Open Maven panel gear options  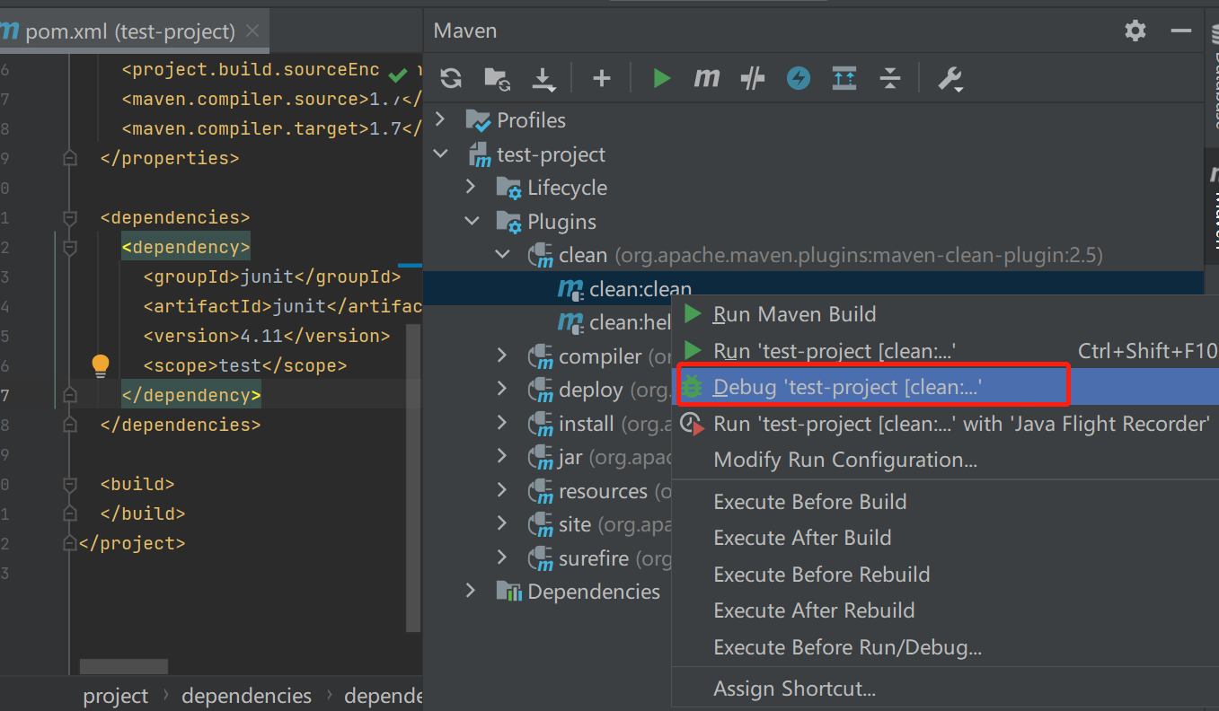[1135, 31]
